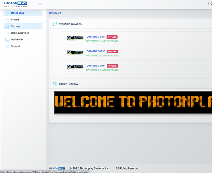This screenshot has height=173, width=212.
Task: Open the Device List menu item
Action: pos(17,39)
